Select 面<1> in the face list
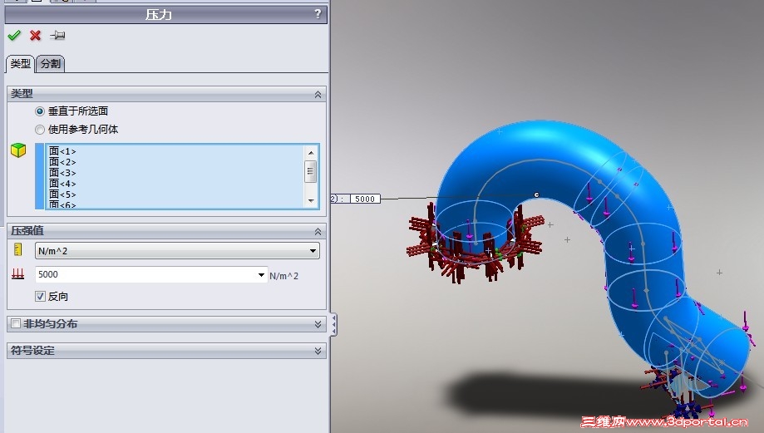764x433 pixels. (x=62, y=151)
